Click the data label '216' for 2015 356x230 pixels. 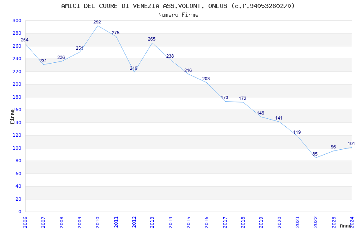click(x=188, y=70)
